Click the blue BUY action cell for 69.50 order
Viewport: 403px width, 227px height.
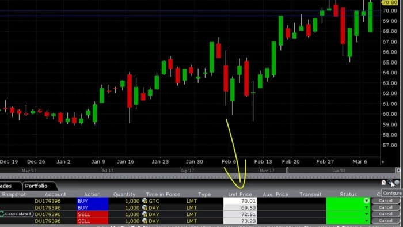tap(92, 207)
